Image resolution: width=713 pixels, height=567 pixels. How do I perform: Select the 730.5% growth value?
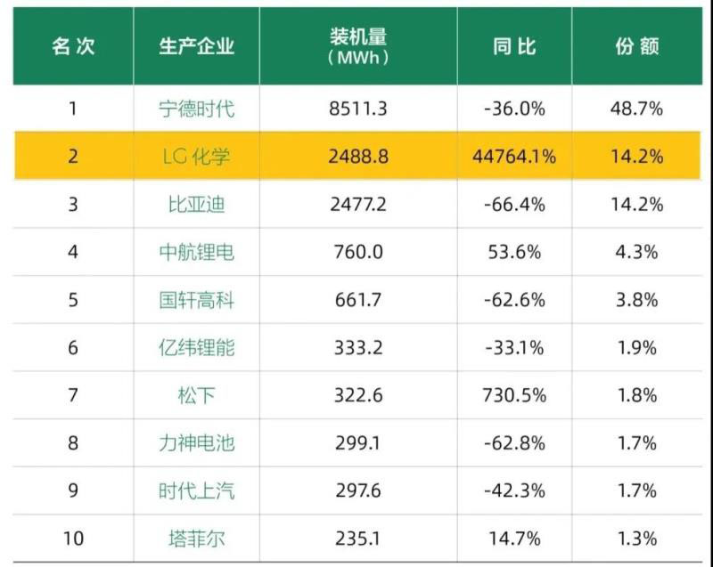514,395
